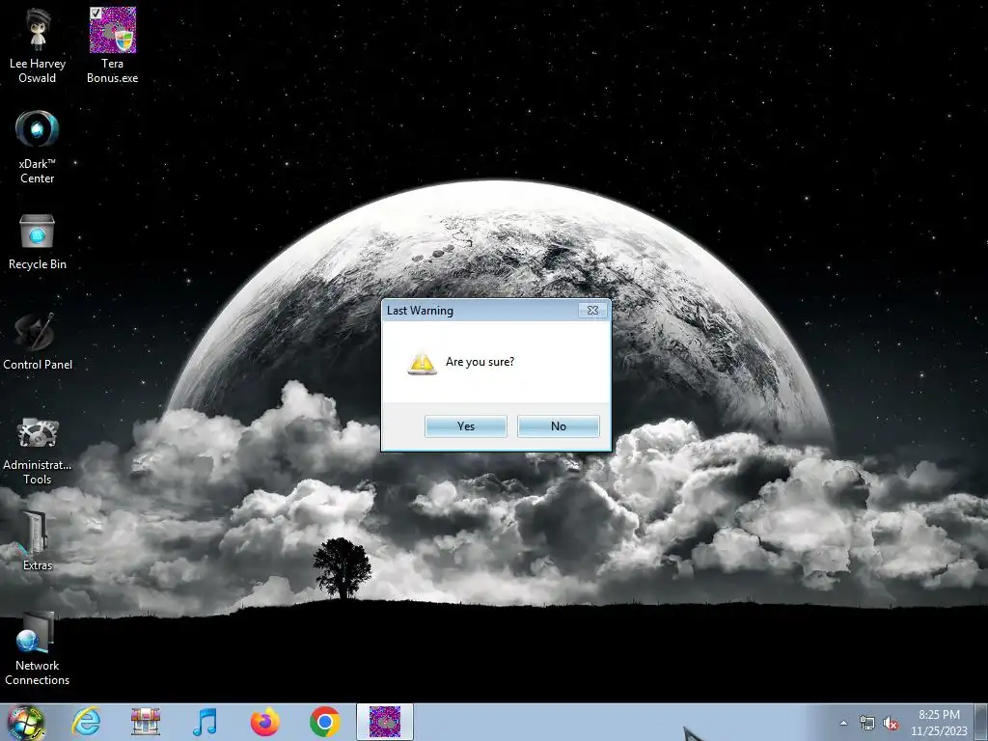
Task: Select the Administrative Tools desktop icon
Action: click(x=38, y=450)
